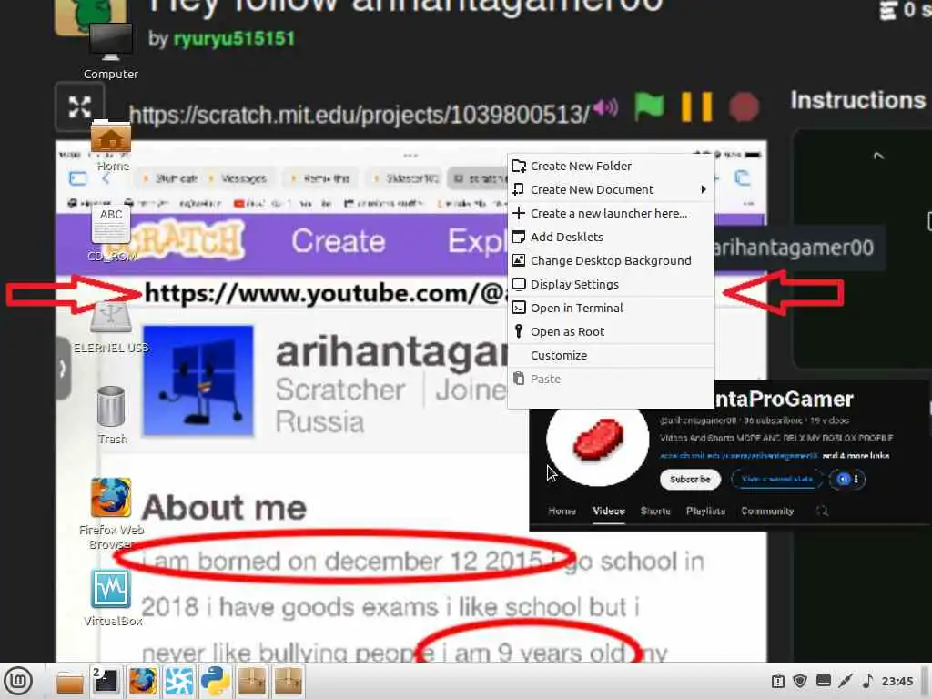This screenshot has width=932, height=699.
Task: Select Create a new launcher here...
Action: pyautogui.click(x=611, y=213)
